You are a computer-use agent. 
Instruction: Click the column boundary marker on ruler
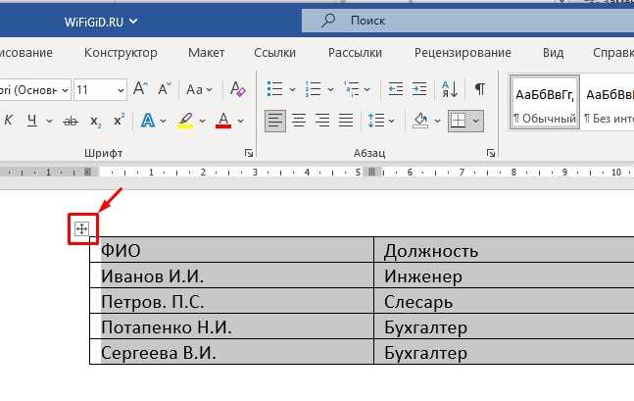pyautogui.click(x=371, y=172)
